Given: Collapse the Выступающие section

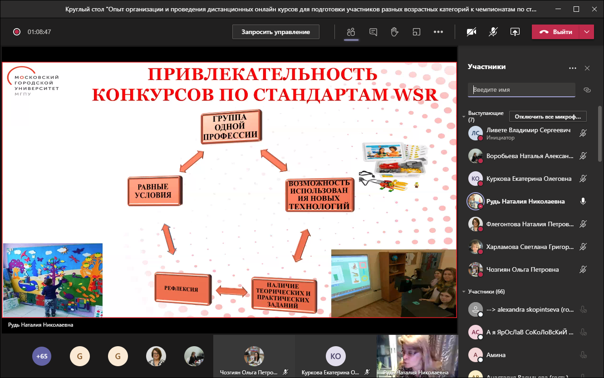Looking at the screenshot, I should [x=464, y=117].
